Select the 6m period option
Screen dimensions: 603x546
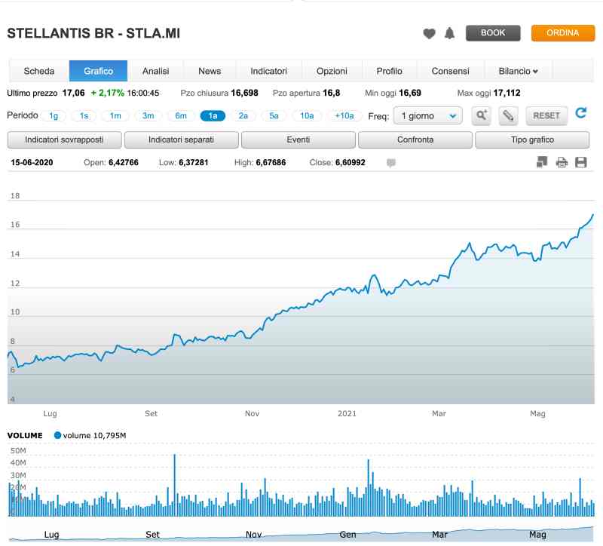click(181, 115)
